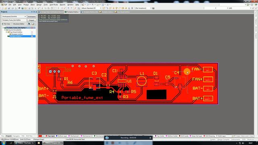Select the Structure Editor radio button

coord(12,24)
